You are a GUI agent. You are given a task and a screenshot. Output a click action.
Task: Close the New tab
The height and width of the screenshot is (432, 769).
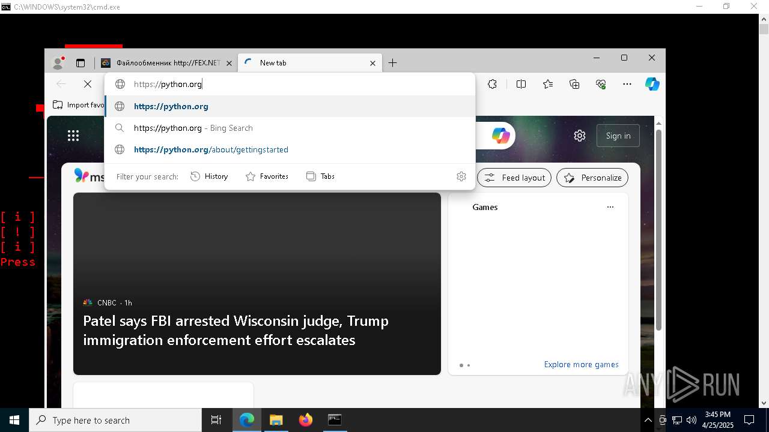(372, 63)
